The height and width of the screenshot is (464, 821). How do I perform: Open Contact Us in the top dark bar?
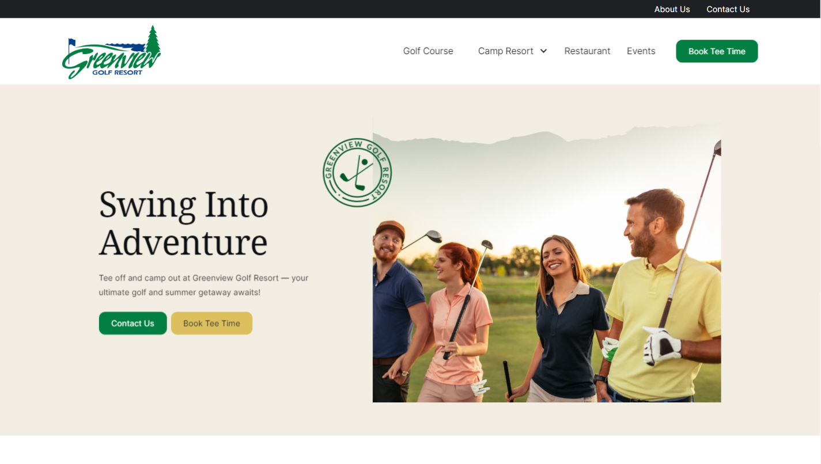click(728, 9)
